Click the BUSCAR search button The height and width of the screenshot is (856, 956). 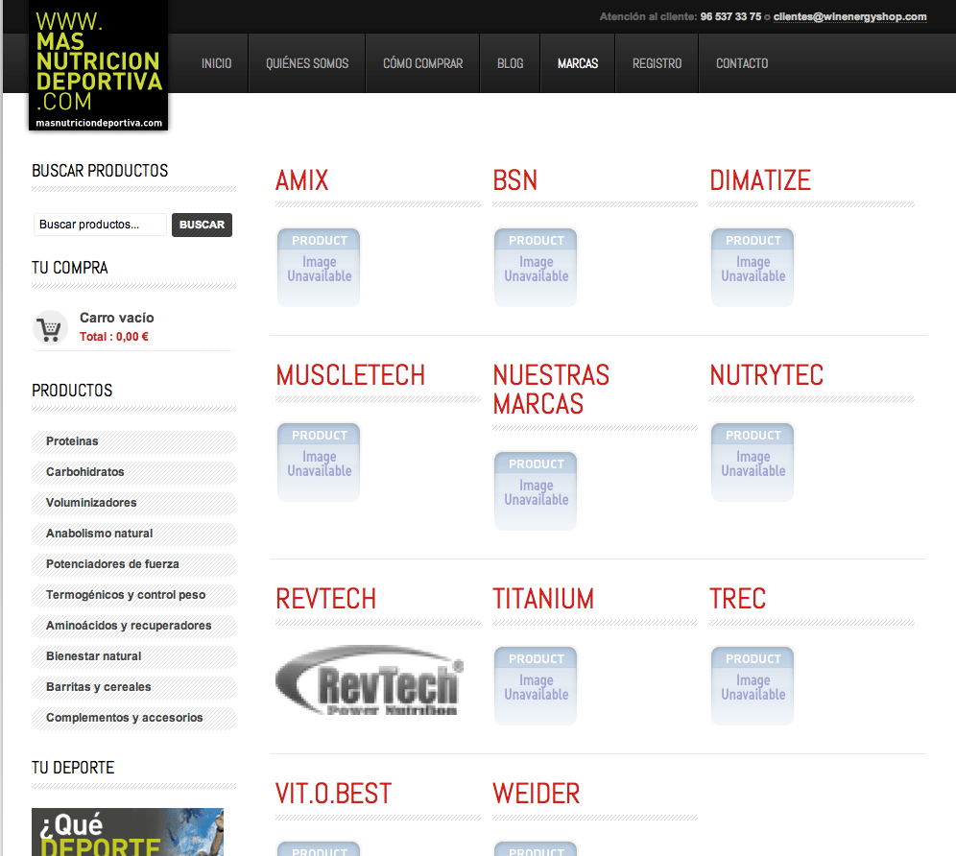click(202, 225)
